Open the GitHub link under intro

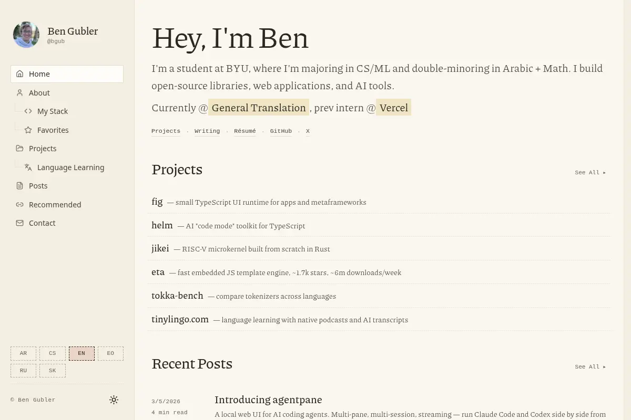coord(281,131)
